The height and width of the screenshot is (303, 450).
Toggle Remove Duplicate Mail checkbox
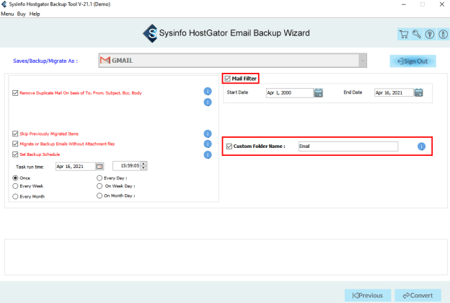tap(15, 93)
